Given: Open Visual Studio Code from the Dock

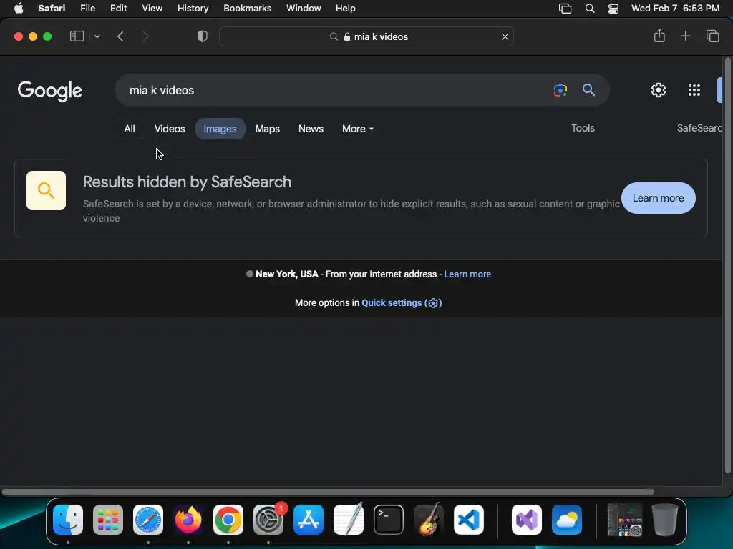Looking at the screenshot, I should point(469,520).
